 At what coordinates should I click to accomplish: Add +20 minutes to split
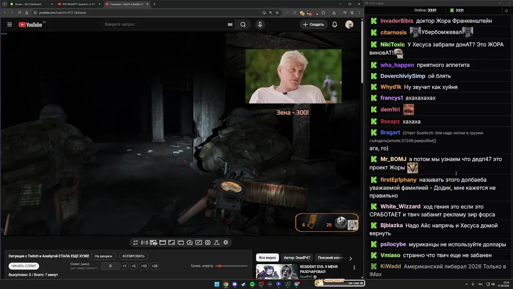click(x=154, y=266)
